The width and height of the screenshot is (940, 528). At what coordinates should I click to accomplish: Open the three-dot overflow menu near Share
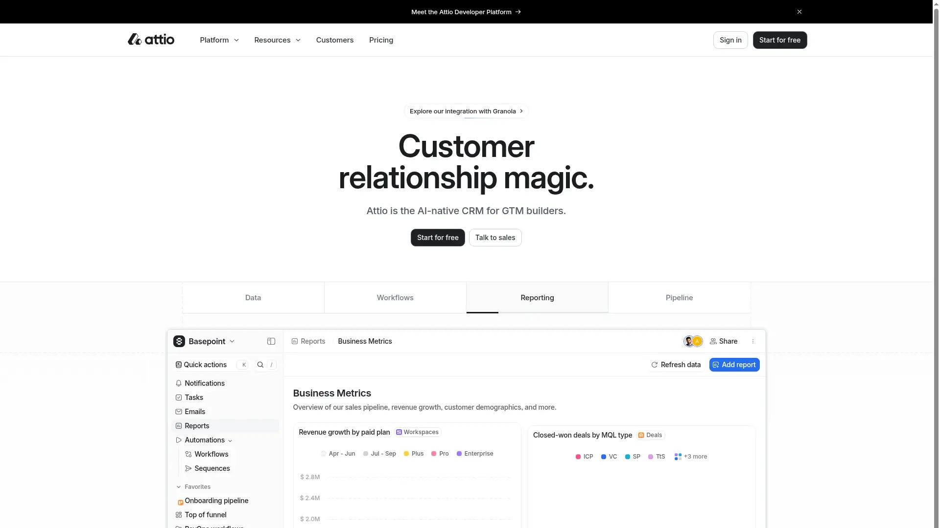(x=753, y=341)
